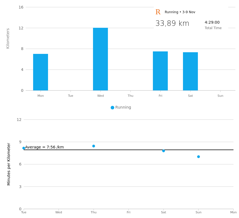Click the Thursday pace data point
The height and width of the screenshot is (218, 239).
pyautogui.click(x=94, y=146)
